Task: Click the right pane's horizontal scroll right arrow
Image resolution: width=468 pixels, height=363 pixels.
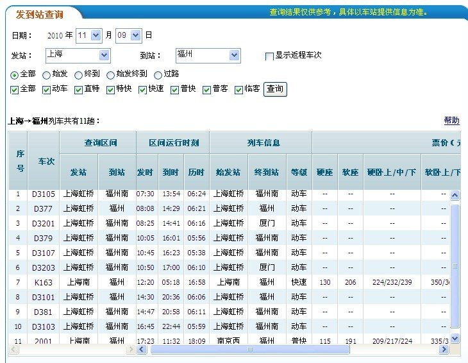Action: (x=444, y=349)
